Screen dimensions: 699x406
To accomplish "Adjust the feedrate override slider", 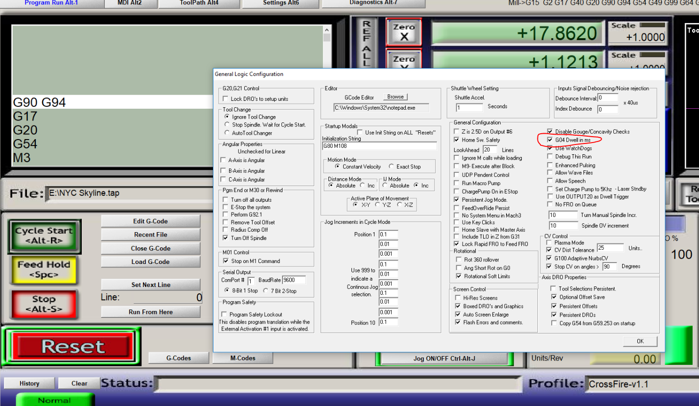I will 675,223.
